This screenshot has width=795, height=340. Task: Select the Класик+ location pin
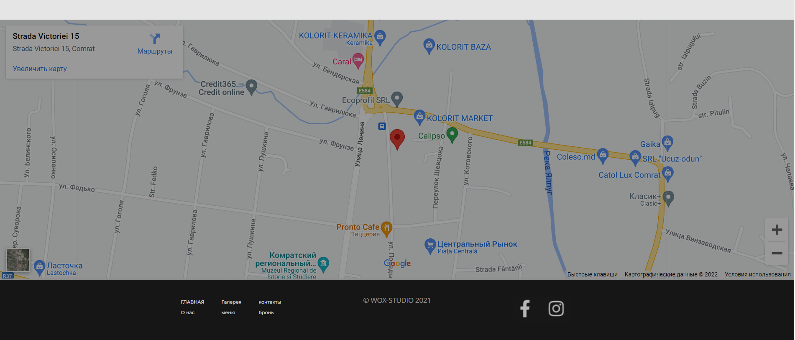[x=668, y=199]
